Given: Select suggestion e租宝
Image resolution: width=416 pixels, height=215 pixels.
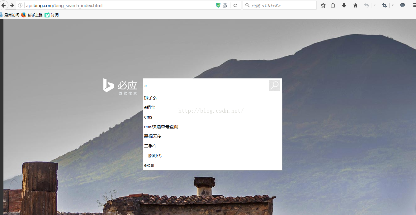Looking at the screenshot, I should point(213,107).
